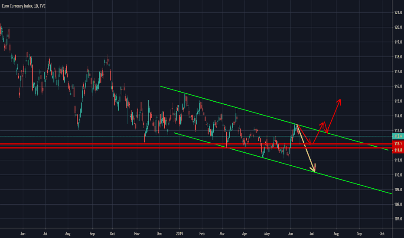Viewport: 404px width, 238px height.
Task: Select the 119.0 price axis label
Action: pos(398,42)
